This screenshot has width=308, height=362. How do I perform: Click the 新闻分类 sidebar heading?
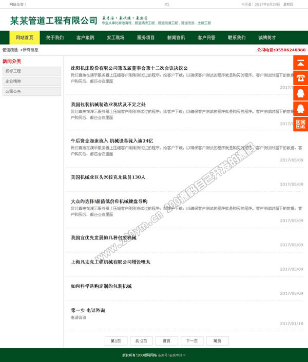pyautogui.click(x=12, y=61)
